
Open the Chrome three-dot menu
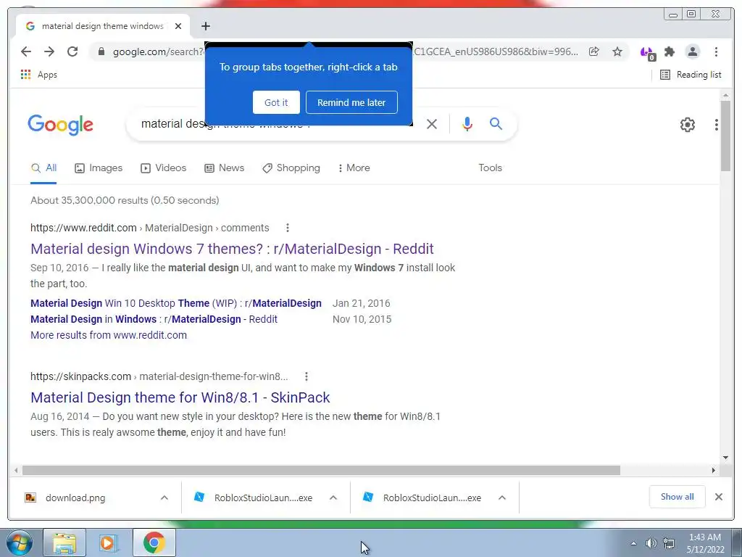pyautogui.click(x=716, y=51)
